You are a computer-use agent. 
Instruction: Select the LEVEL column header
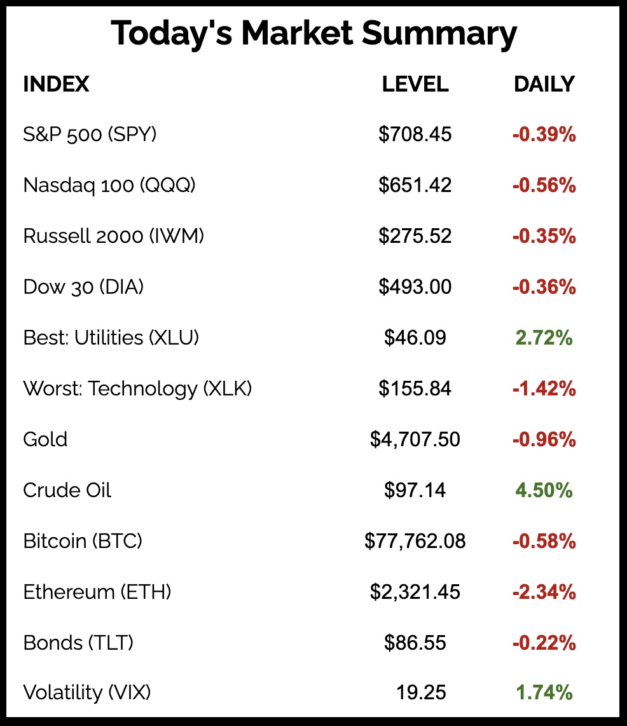point(415,84)
